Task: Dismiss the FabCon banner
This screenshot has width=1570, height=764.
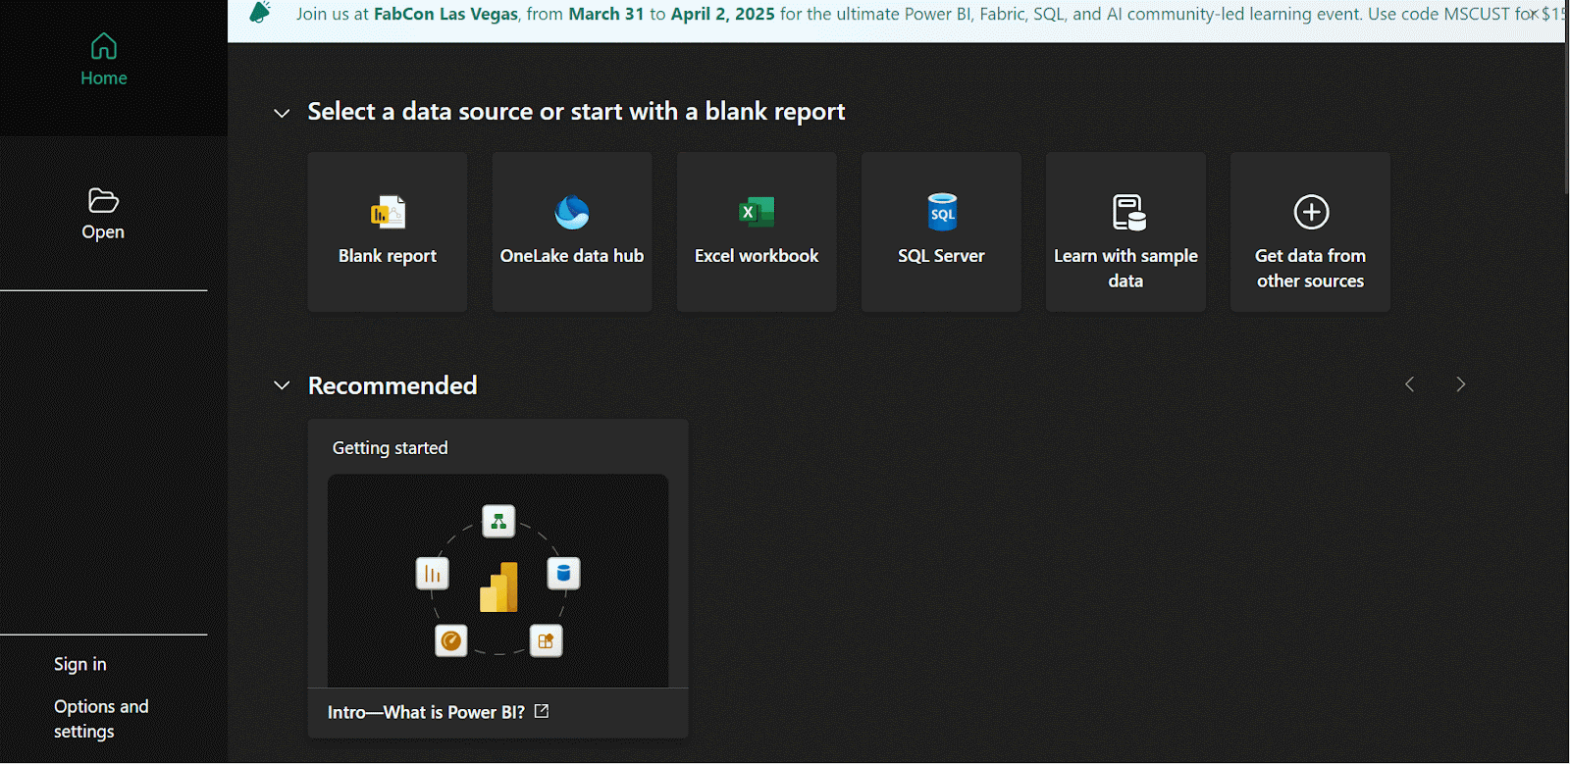Action: pyautogui.click(x=1534, y=14)
